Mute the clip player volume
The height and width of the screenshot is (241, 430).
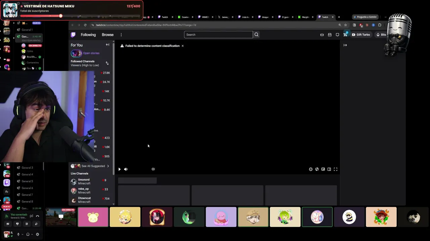(126, 169)
